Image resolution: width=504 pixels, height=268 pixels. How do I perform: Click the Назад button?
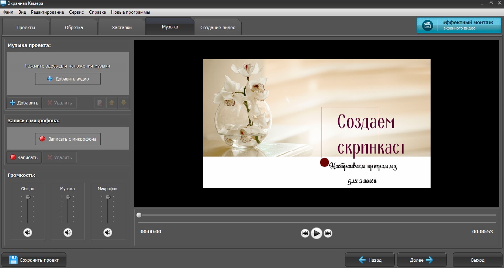pos(370,260)
